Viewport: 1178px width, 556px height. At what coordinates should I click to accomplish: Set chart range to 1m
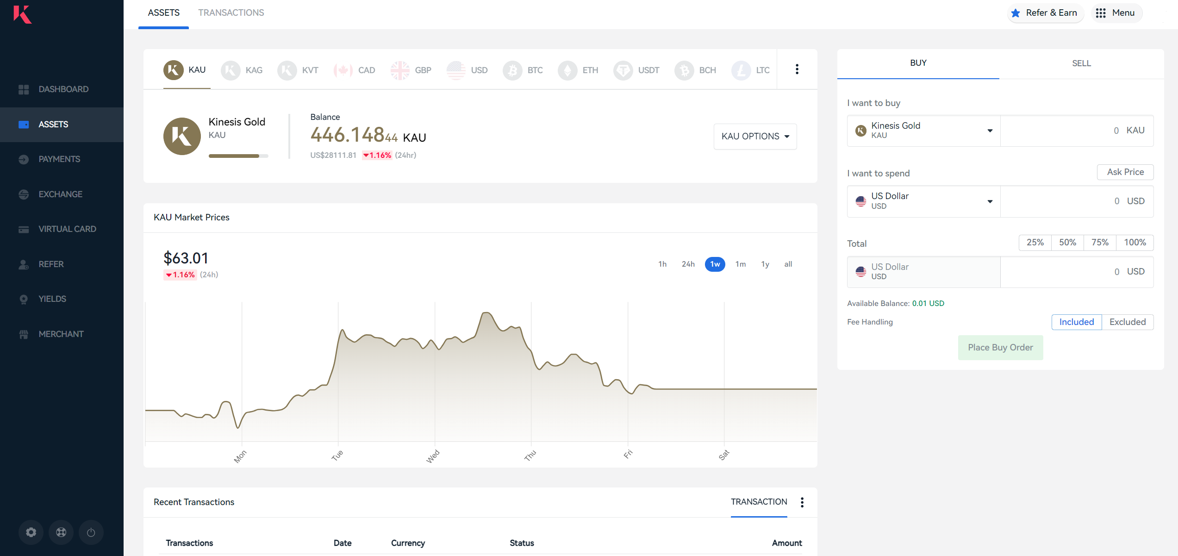741,264
